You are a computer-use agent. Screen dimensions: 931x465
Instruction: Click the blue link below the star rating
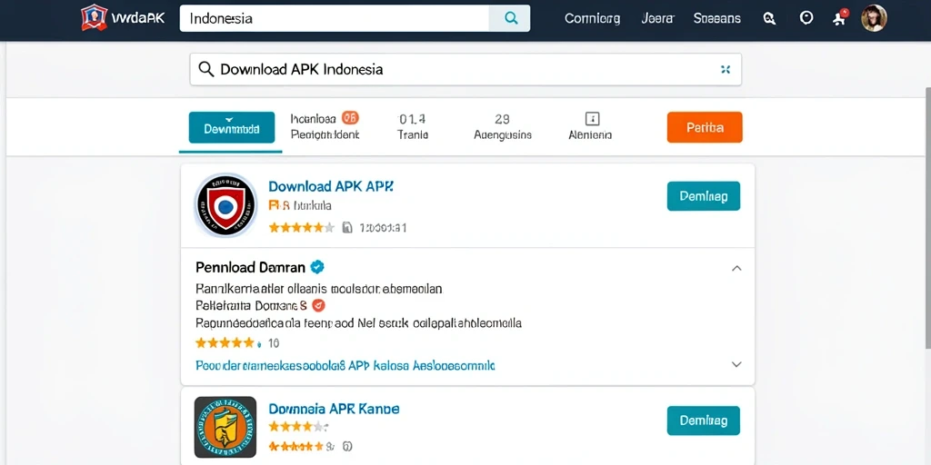tap(345, 365)
